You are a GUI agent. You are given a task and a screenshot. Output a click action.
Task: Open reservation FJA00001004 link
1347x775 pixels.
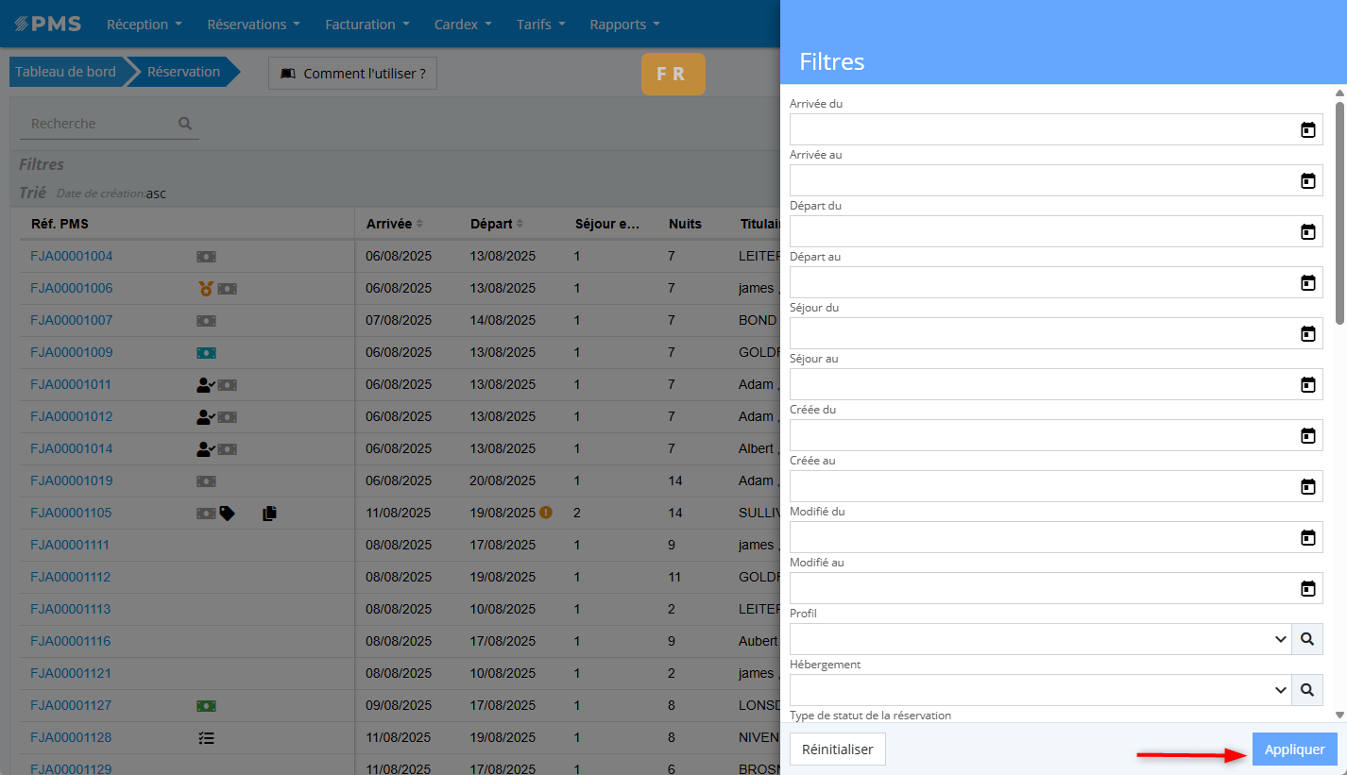71,256
